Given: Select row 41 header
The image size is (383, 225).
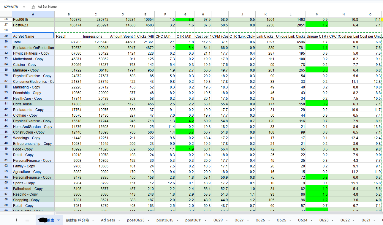Looking at the screenshot, I should 6,104.
